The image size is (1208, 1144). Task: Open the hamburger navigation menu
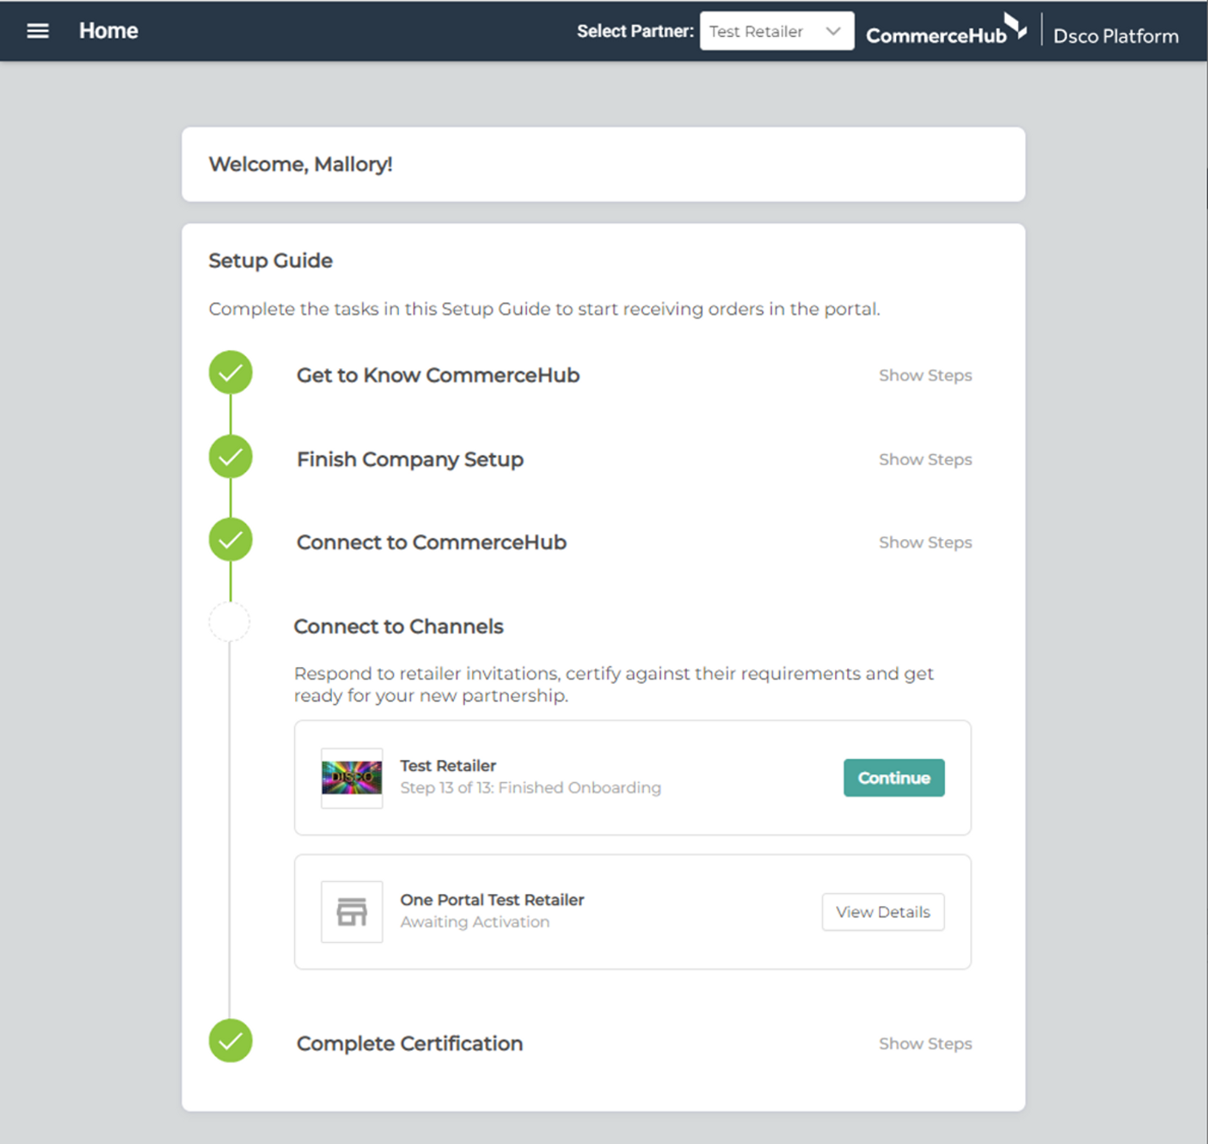coord(38,31)
